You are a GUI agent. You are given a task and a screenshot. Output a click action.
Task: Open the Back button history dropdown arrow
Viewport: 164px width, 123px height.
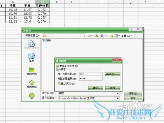pyautogui.click(x=92, y=36)
